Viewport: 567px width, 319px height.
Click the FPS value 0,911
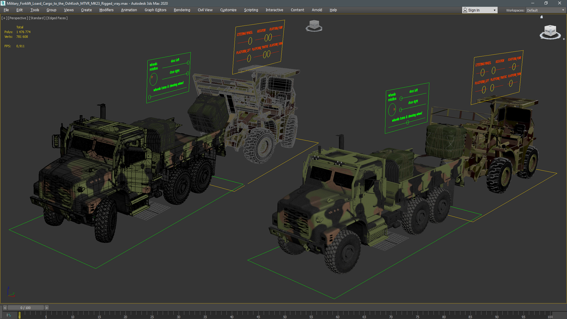click(20, 46)
